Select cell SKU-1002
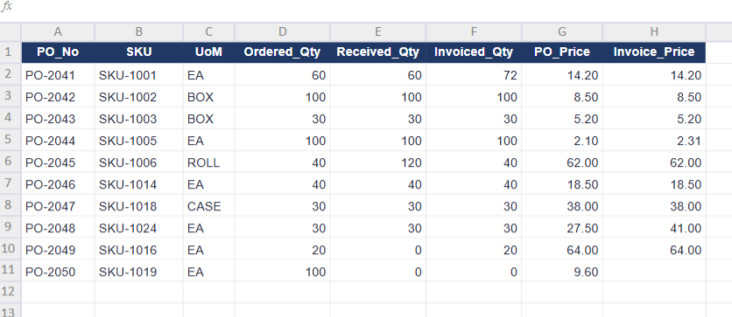 [x=139, y=97]
